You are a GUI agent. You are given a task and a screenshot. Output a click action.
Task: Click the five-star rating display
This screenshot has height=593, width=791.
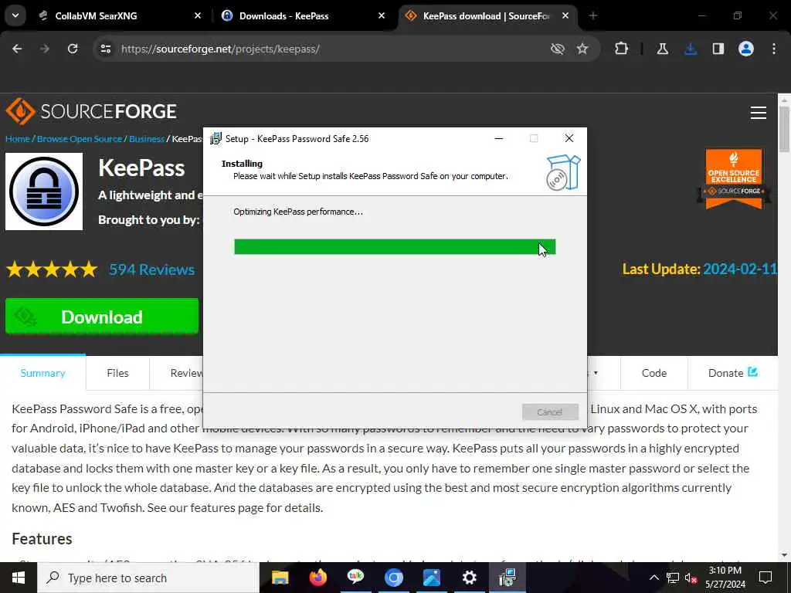[x=52, y=269]
